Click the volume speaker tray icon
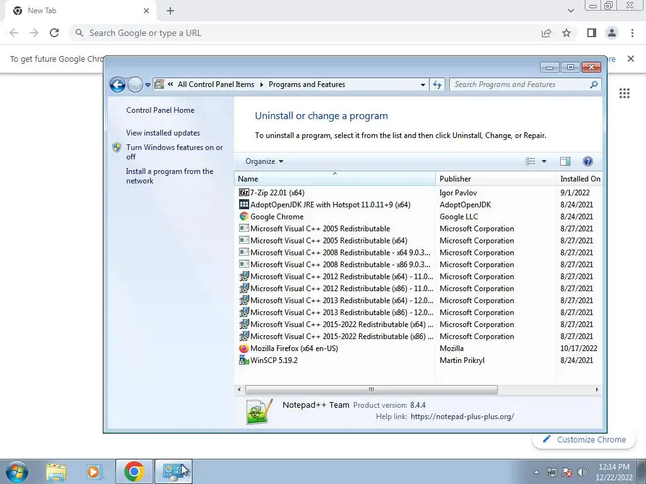Screen dimensions: 646x484 click(x=582, y=473)
